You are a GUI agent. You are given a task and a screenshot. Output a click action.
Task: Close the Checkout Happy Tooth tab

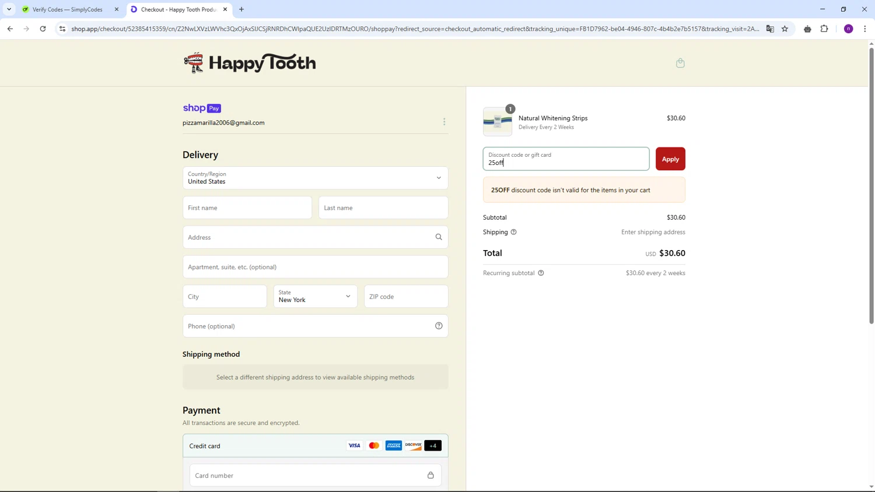(225, 9)
